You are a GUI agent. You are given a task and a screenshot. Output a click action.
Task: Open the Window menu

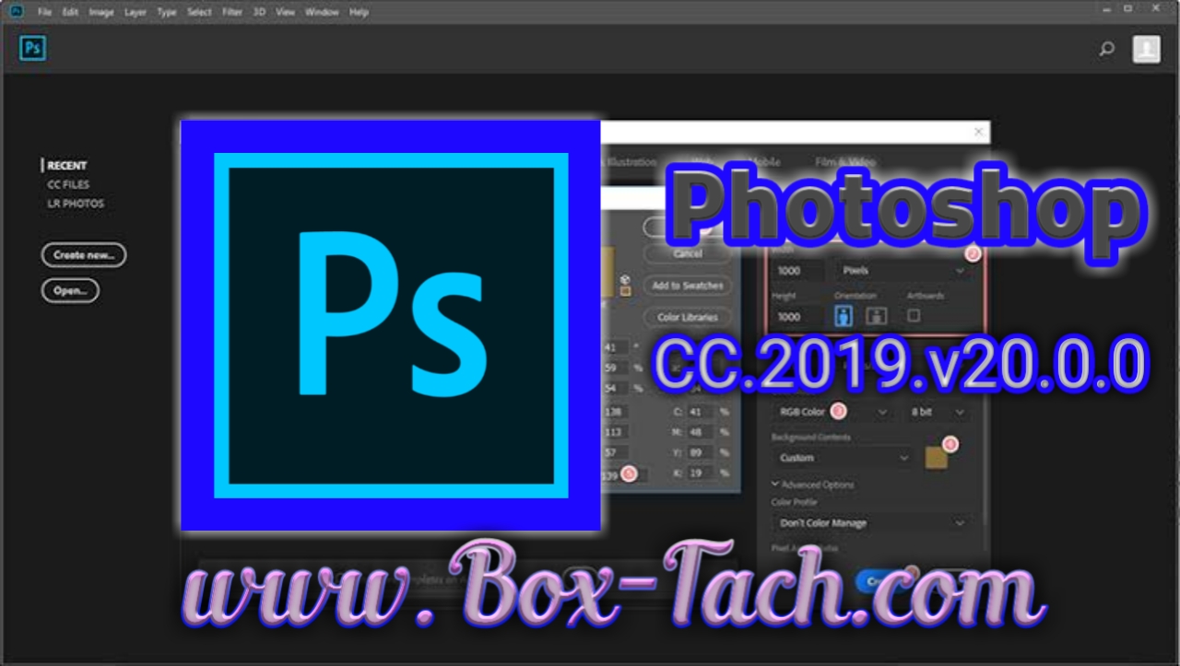[322, 12]
